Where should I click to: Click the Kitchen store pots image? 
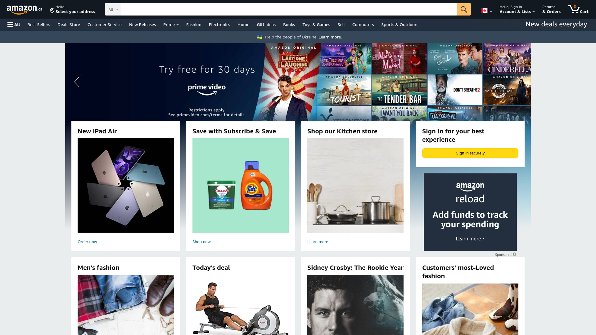click(355, 185)
